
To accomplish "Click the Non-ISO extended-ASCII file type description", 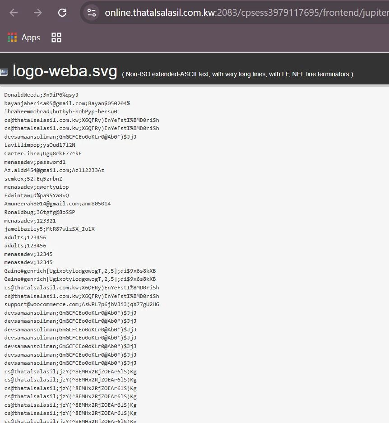I will coord(237,74).
